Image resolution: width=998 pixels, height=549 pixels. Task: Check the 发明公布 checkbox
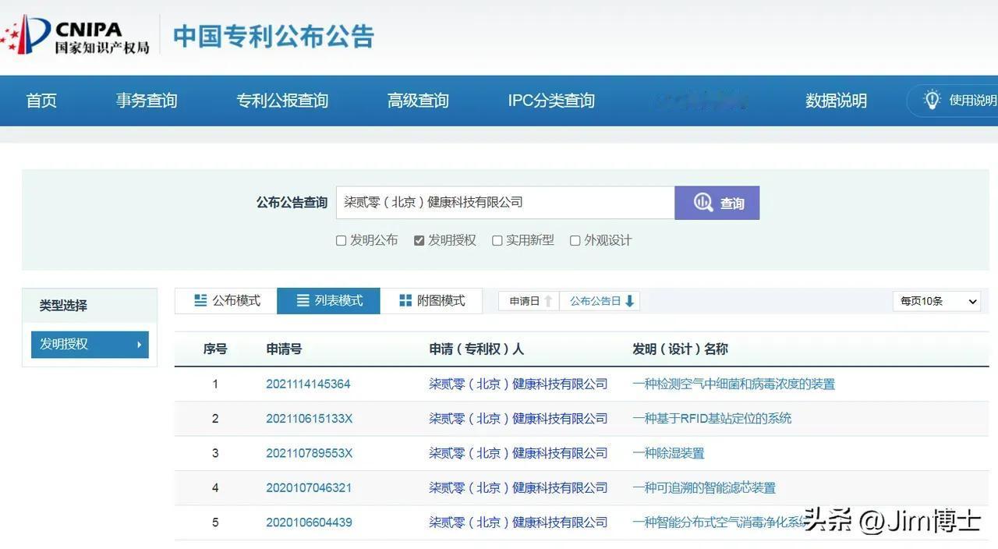[341, 241]
